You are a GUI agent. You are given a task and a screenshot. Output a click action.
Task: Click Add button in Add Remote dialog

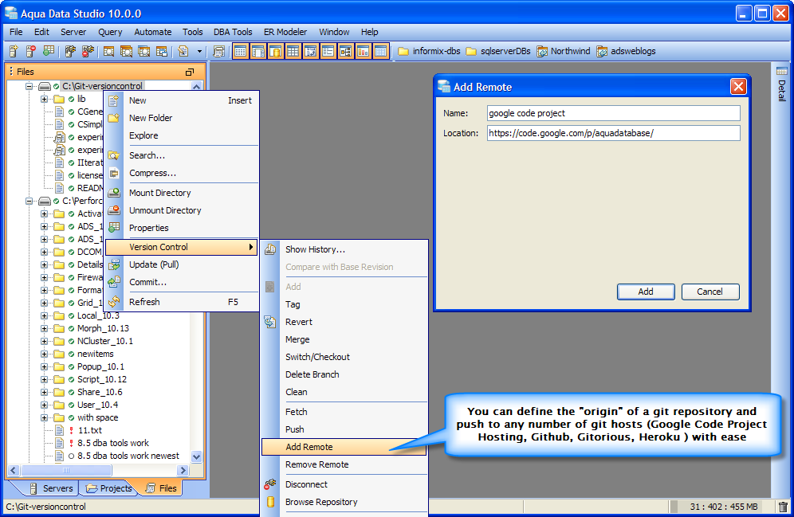point(646,292)
